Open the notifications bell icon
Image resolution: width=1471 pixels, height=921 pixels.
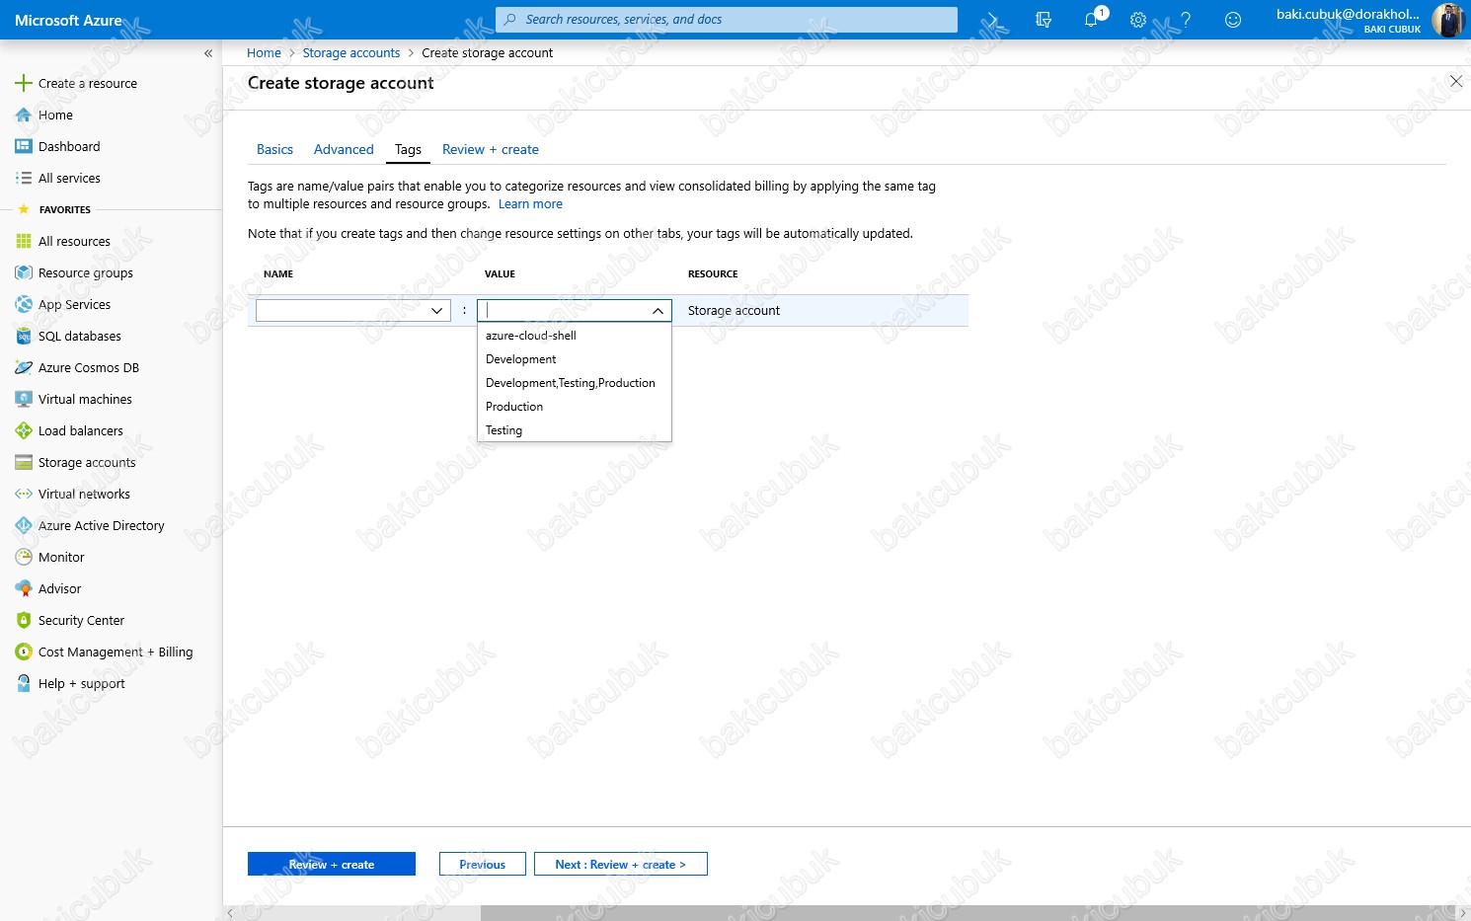tap(1091, 20)
